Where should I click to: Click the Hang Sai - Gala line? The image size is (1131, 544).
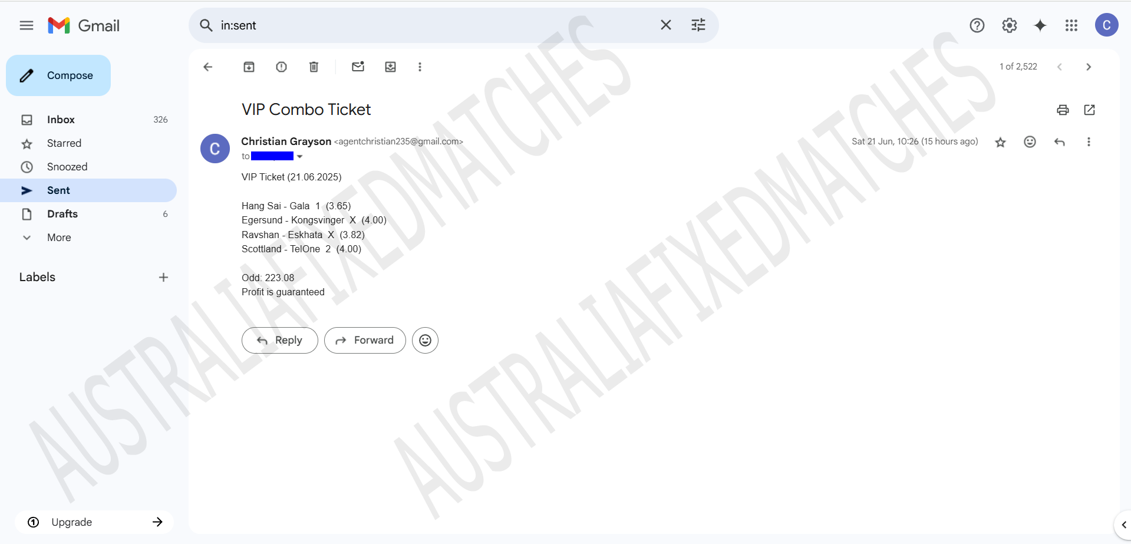(x=296, y=206)
